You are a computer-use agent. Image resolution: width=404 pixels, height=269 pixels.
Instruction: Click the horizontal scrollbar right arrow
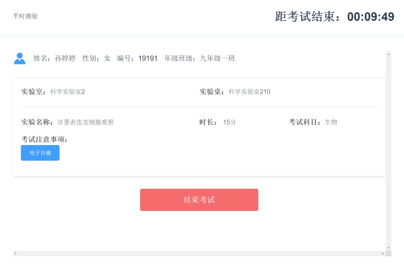(x=383, y=254)
